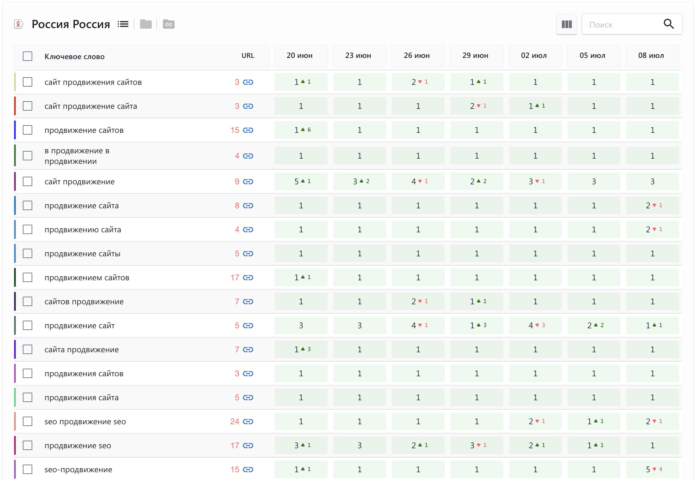Click blue color tag of 'продвижение сайтов'
This screenshot has width=696, height=481.
coord(15,130)
